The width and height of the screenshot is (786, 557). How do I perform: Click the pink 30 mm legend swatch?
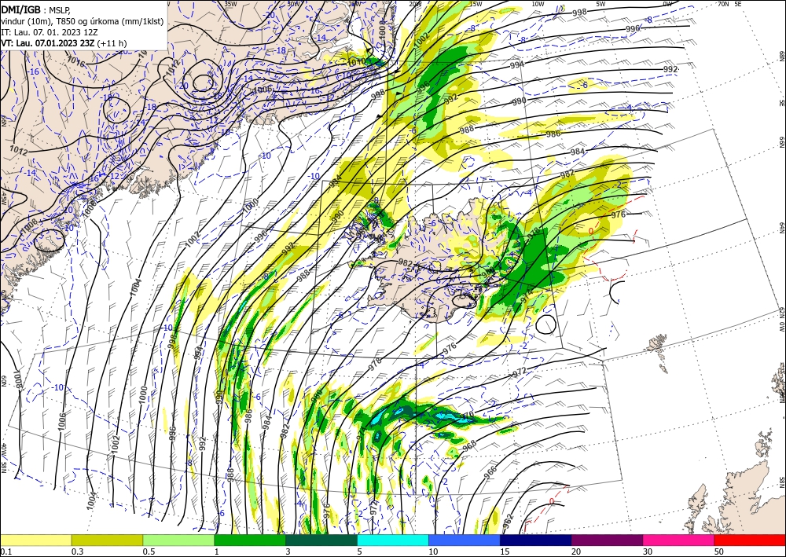679,540
